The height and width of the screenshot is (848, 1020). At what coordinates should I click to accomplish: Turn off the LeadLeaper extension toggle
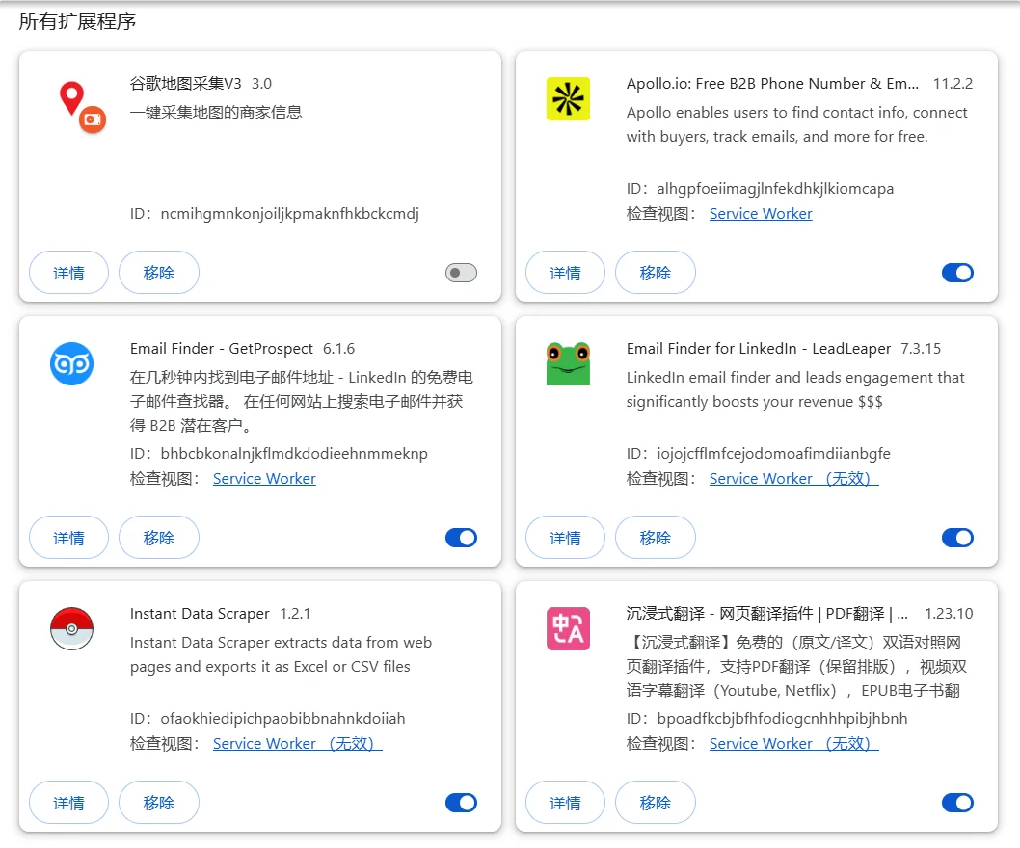click(x=957, y=538)
